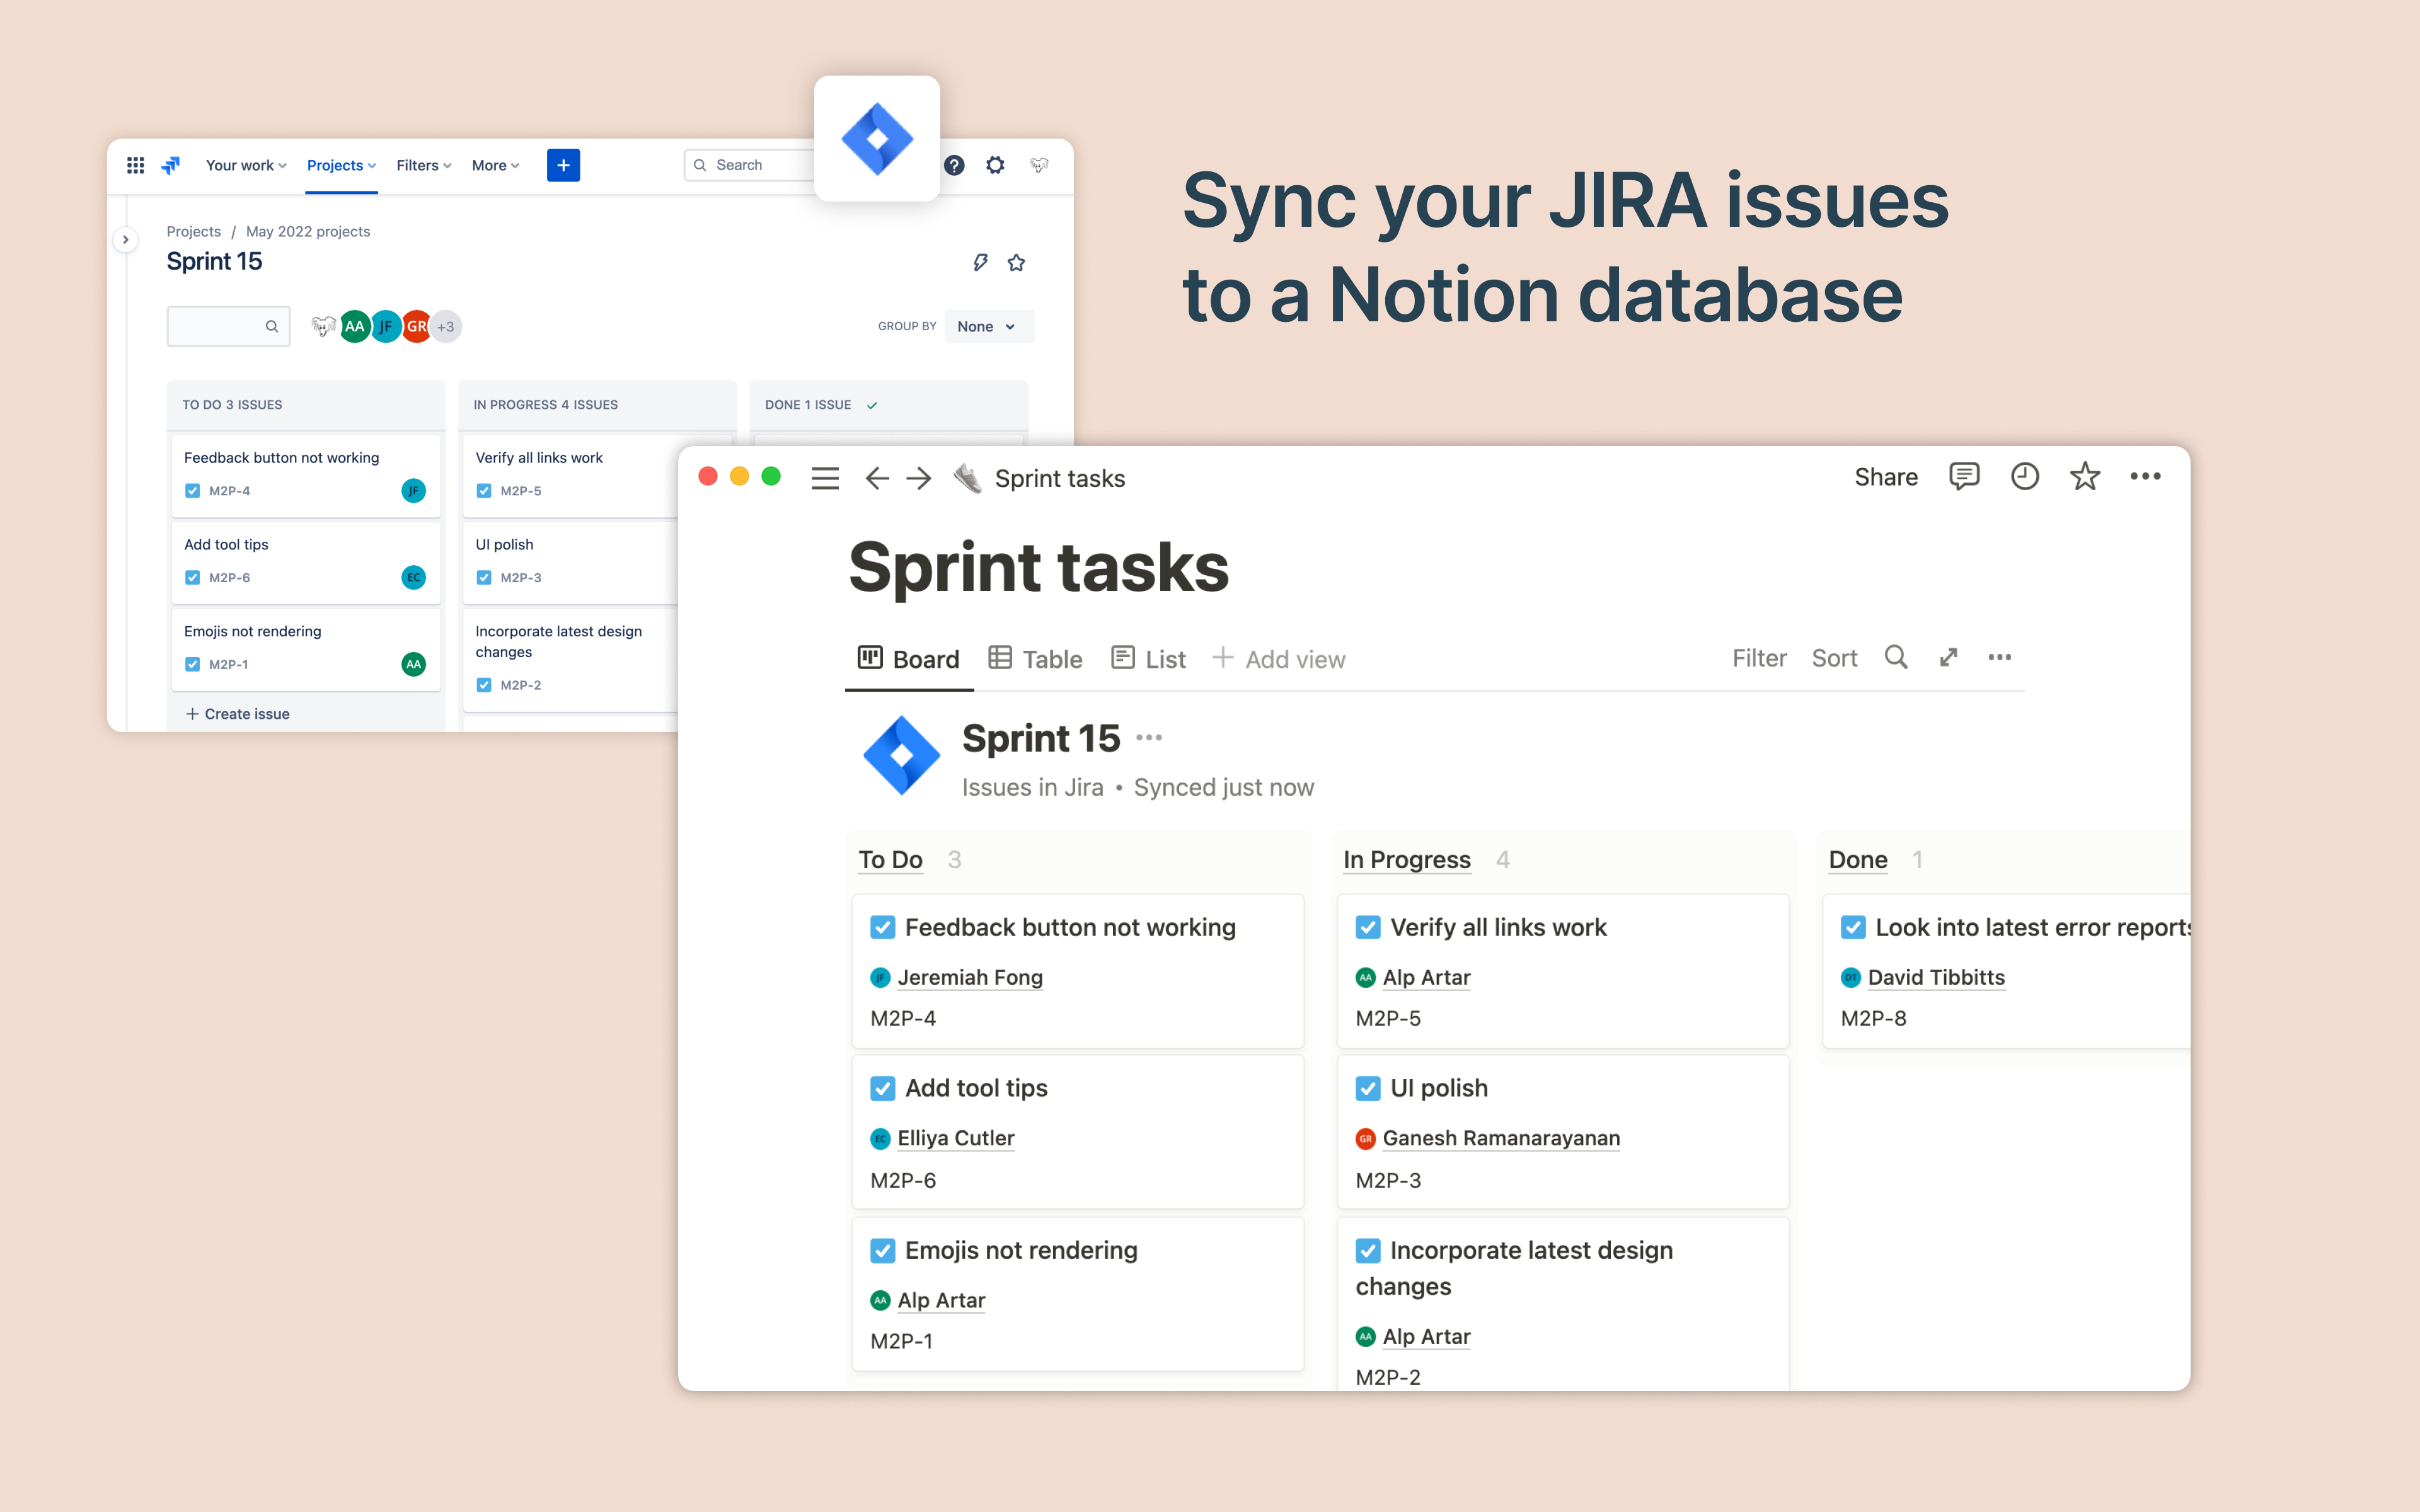Open the Group By None dropdown
The width and height of the screenshot is (2420, 1512).
pyautogui.click(x=987, y=326)
